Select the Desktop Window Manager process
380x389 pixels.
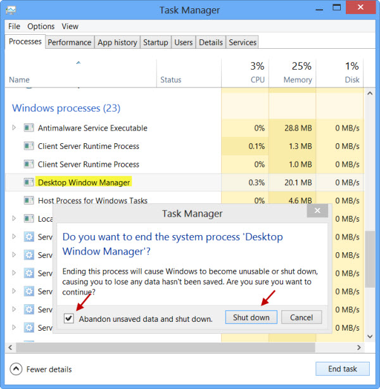coord(84,182)
